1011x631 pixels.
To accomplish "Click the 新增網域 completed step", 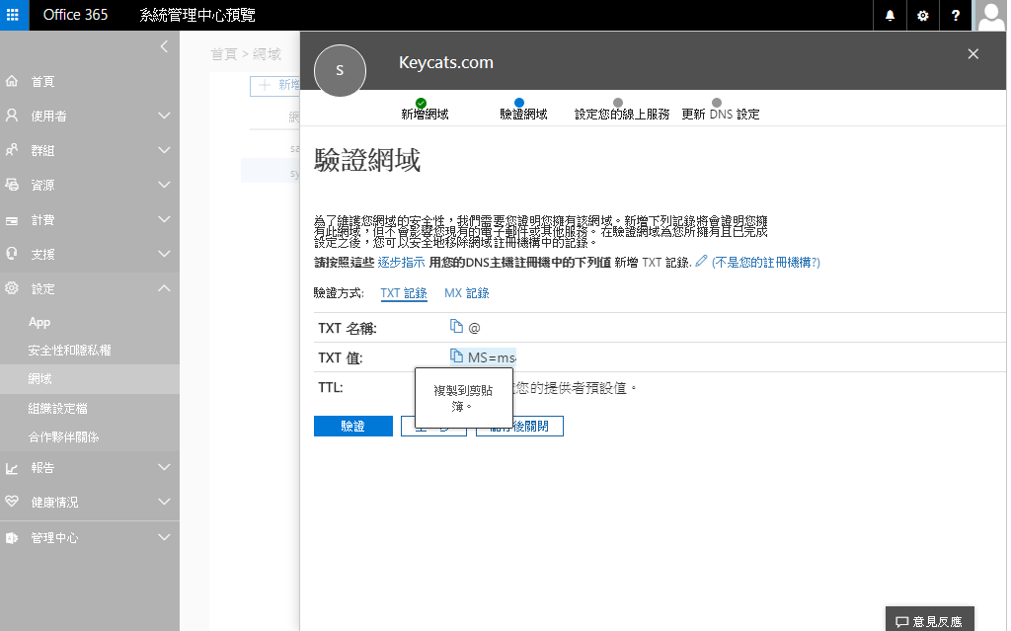I will click(425, 109).
